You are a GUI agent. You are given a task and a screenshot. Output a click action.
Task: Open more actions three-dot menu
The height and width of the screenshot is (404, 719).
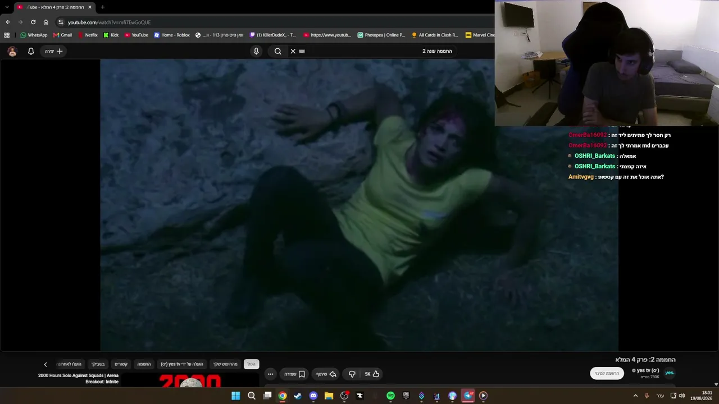270,374
